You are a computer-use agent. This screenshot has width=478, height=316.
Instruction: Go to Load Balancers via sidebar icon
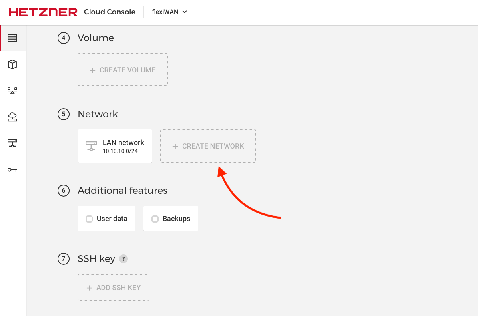(x=12, y=91)
